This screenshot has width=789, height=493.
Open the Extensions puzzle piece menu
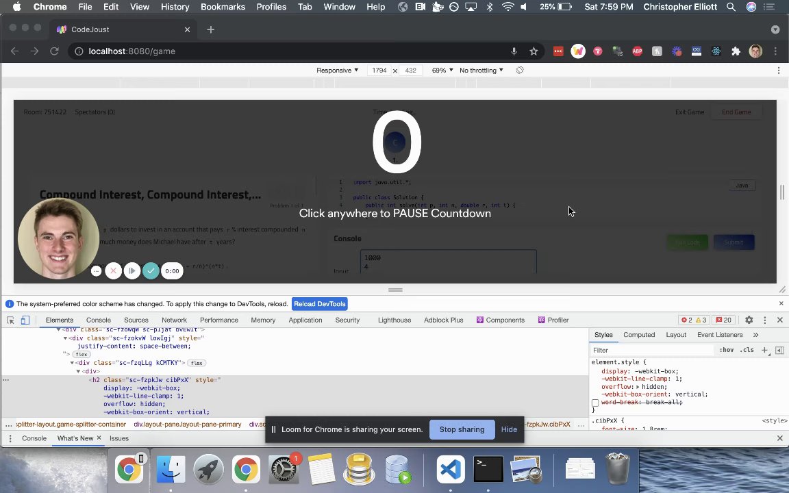click(736, 51)
